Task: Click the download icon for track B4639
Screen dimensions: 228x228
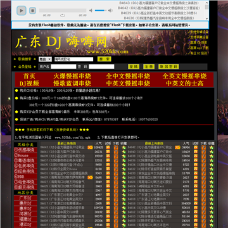Action: pyautogui.click(x=116, y=156)
